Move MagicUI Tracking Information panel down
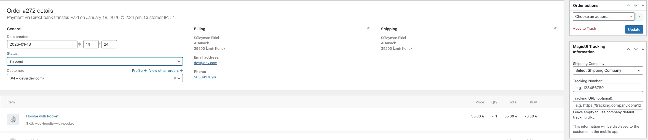 [x=636, y=49]
